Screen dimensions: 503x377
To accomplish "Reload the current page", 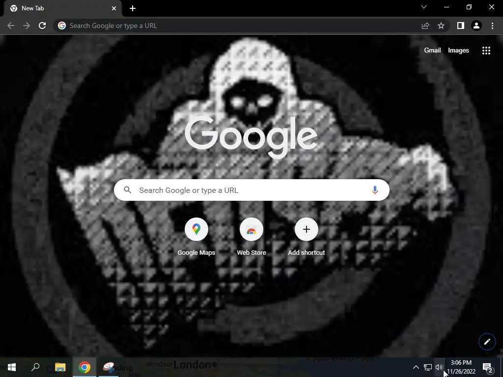I will (x=42, y=26).
